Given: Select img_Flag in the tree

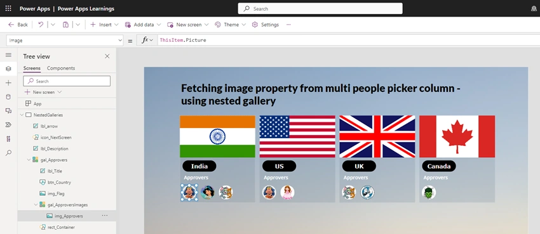Looking at the screenshot, I should (x=56, y=193).
